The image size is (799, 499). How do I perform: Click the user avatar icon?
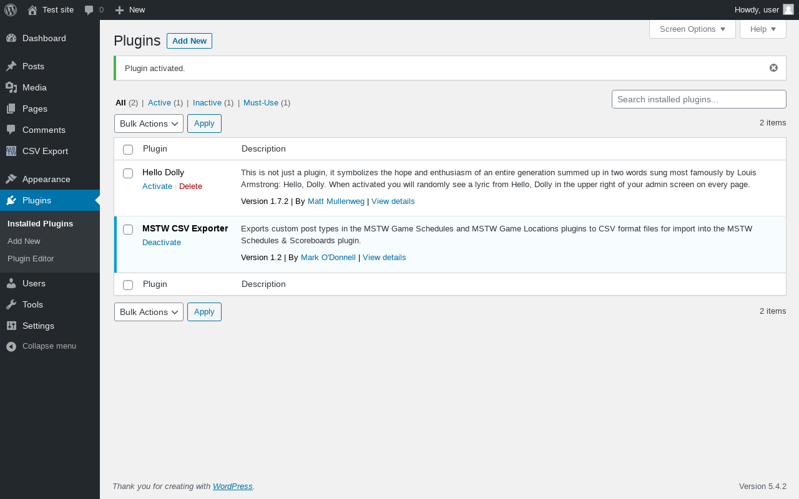(x=788, y=9)
